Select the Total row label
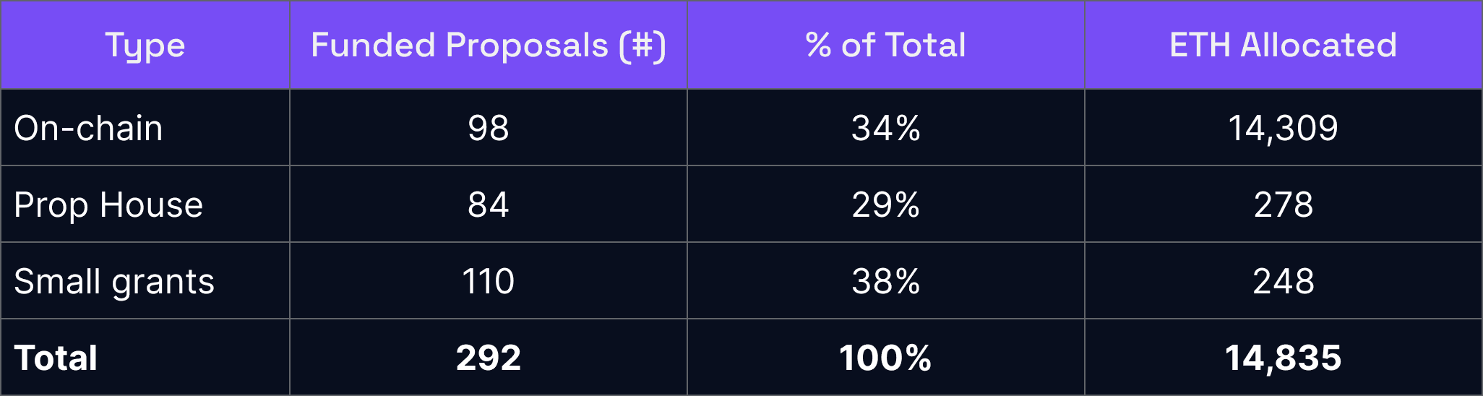Screen dimensions: 1483x396 56,358
